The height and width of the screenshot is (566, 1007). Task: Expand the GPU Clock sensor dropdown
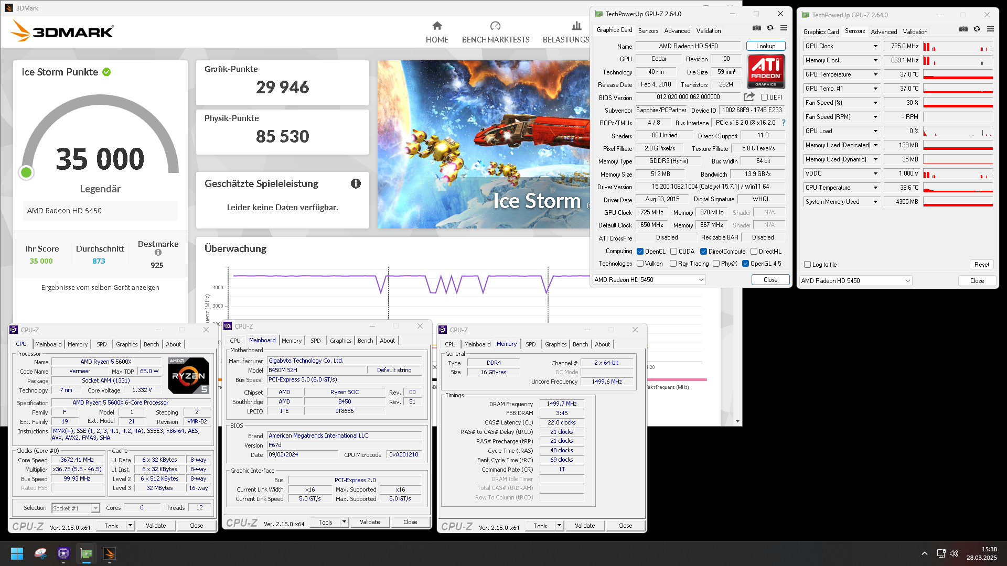(x=875, y=46)
